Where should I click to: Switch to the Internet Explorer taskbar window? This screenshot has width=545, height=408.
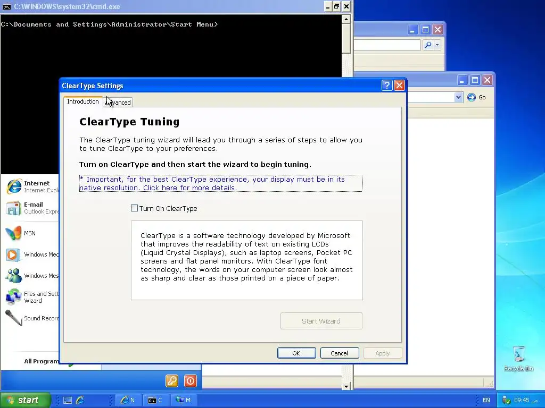[x=128, y=400]
